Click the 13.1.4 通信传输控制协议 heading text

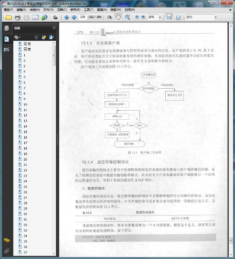coord(105,162)
